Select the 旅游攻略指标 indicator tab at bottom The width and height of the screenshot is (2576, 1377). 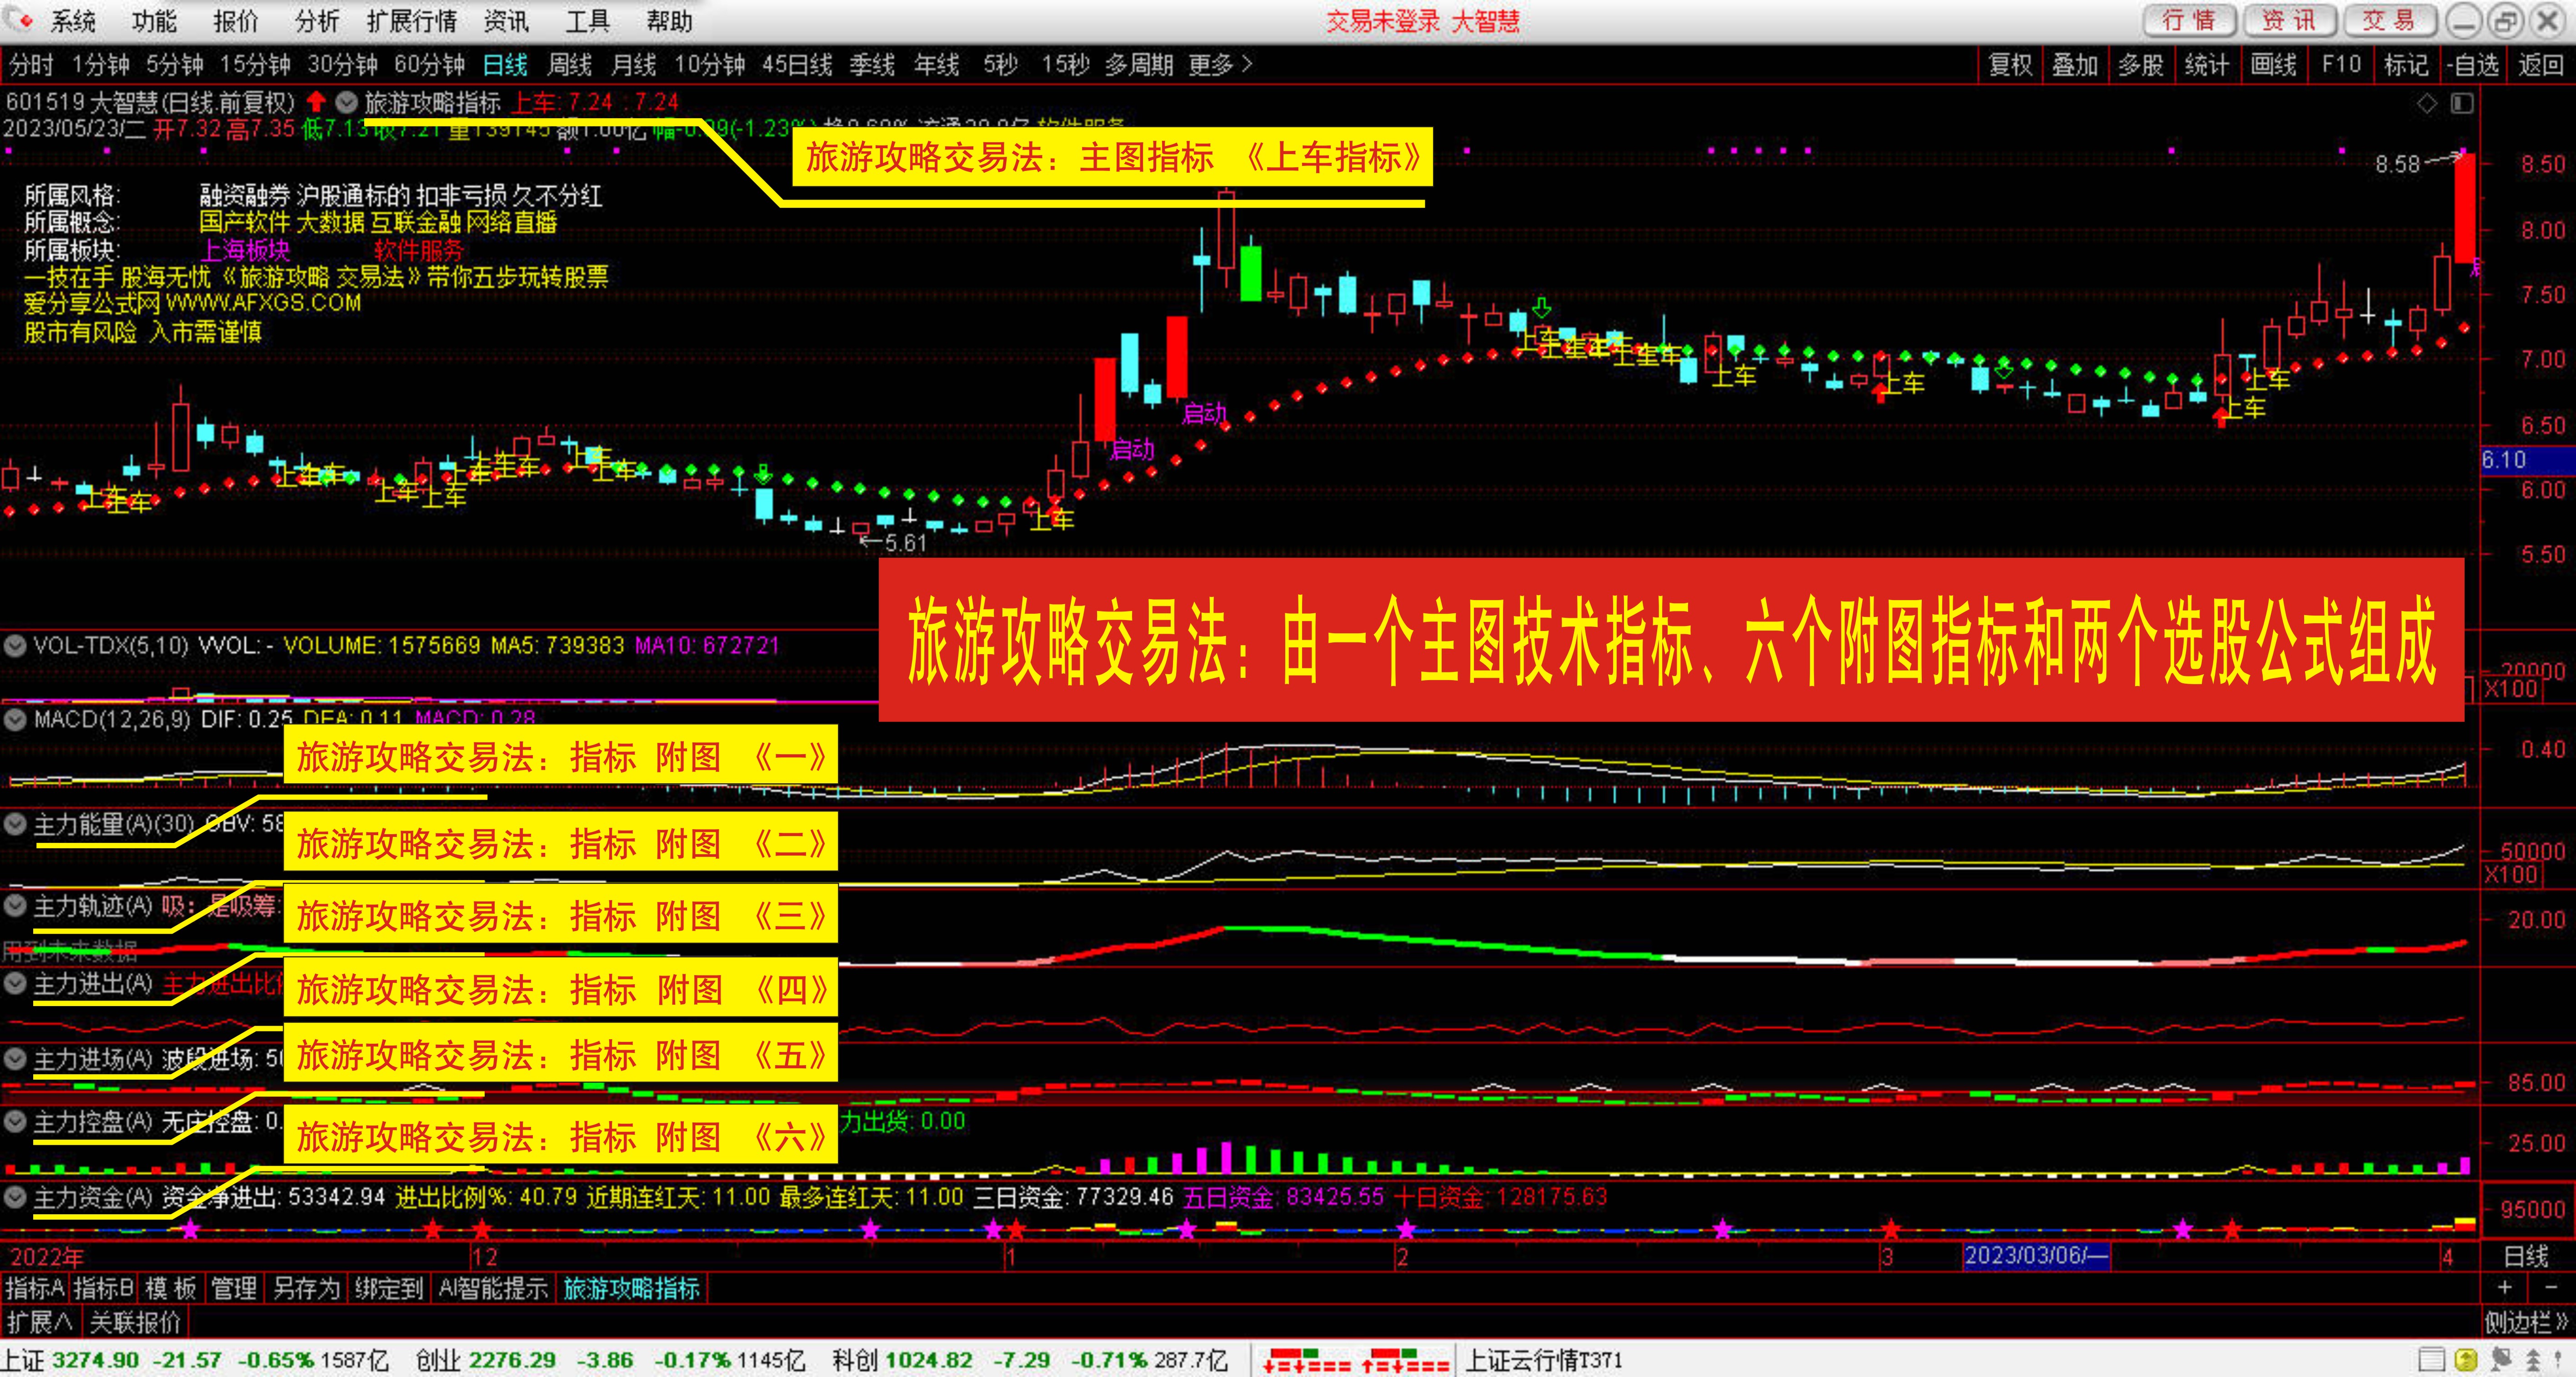tap(631, 1288)
